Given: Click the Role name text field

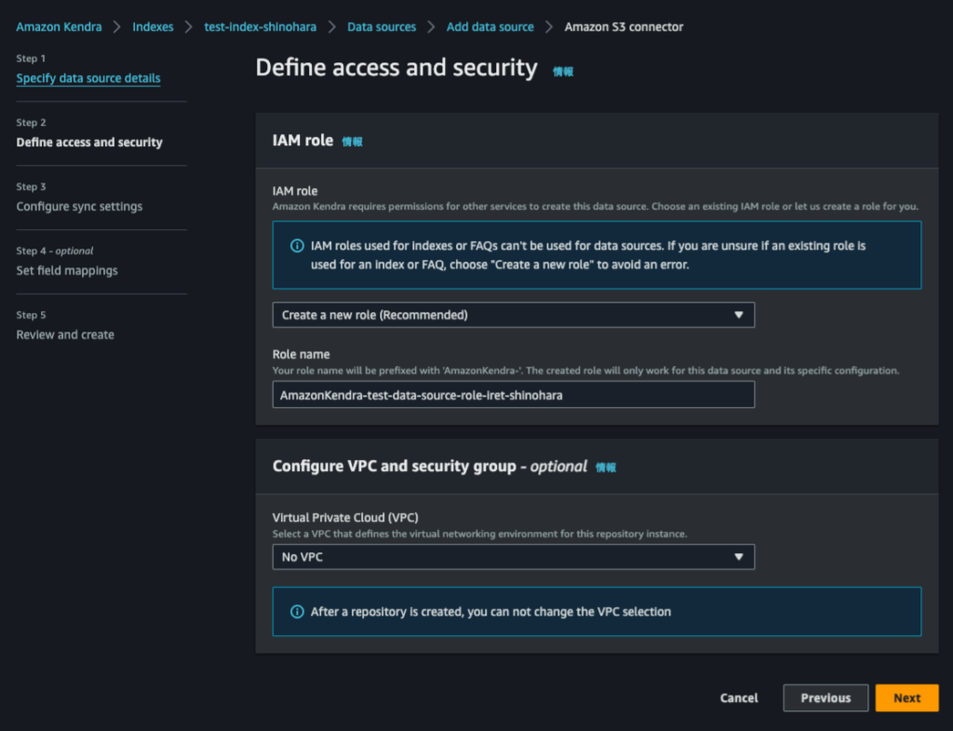Looking at the screenshot, I should [x=512, y=395].
